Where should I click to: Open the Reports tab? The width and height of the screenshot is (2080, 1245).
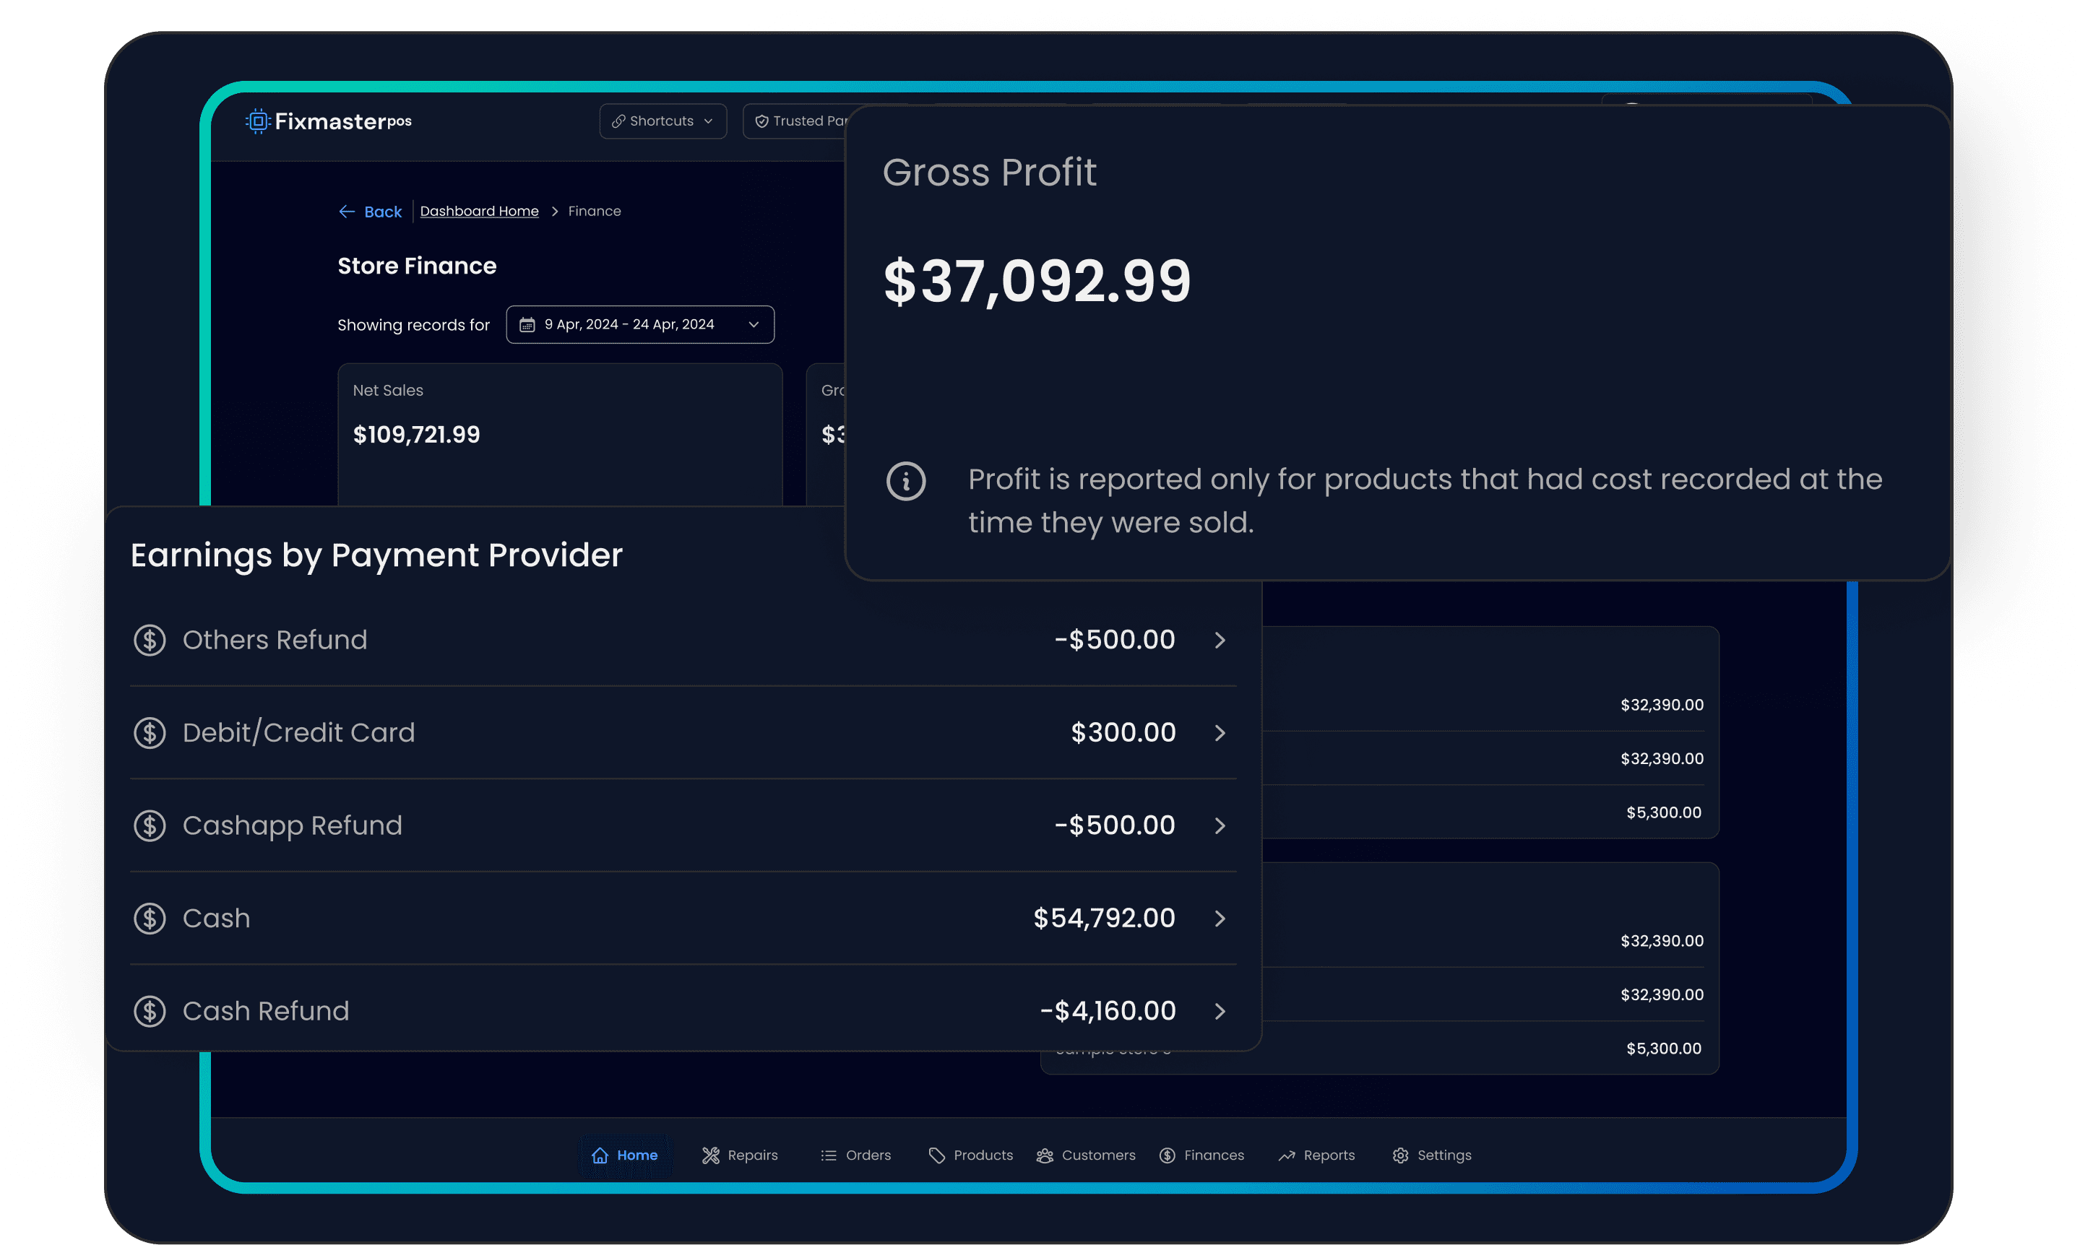point(1316,1155)
